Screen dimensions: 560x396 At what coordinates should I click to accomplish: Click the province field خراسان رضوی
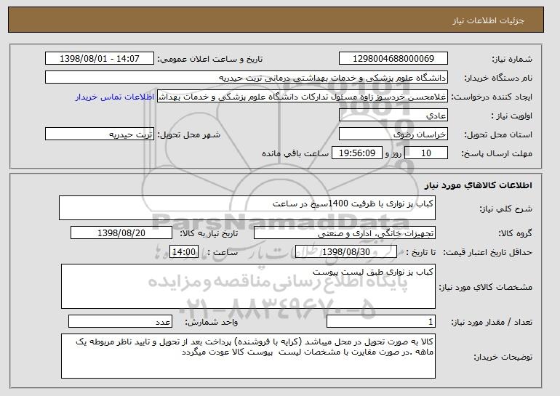[x=393, y=134]
